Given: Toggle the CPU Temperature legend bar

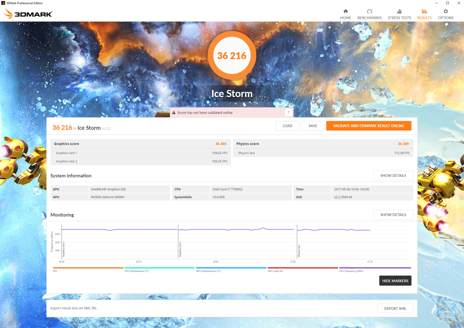Looking at the screenshot, I should [x=160, y=268].
